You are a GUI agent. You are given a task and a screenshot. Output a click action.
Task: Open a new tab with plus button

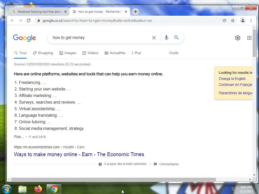coord(136,12)
